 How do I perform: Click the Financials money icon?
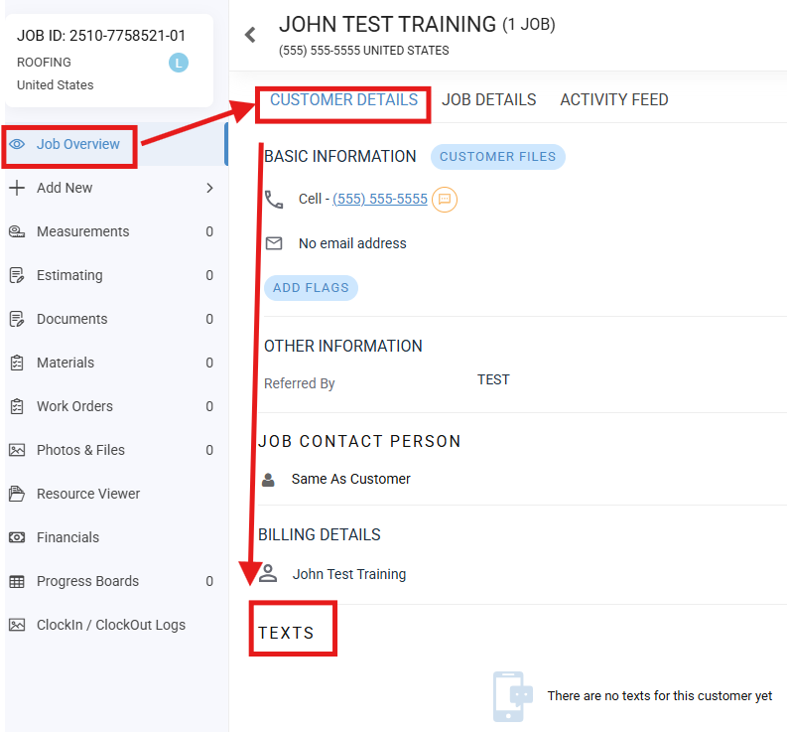pyautogui.click(x=17, y=537)
